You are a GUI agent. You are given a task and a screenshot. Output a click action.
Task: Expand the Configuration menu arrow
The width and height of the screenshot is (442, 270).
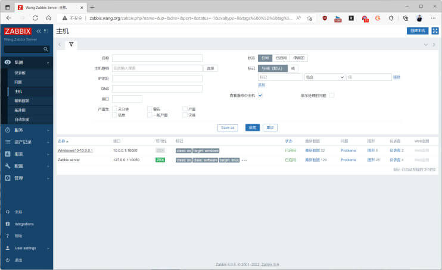point(48,167)
